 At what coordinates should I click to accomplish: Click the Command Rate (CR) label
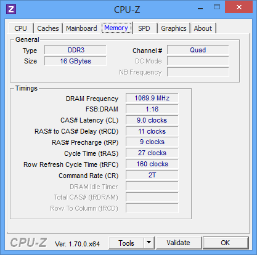(x=89, y=176)
